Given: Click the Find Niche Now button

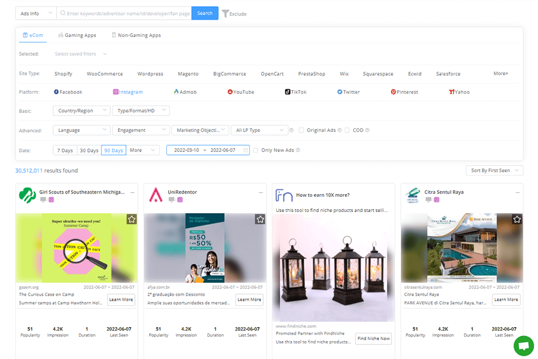Looking at the screenshot, I should 373,338.
